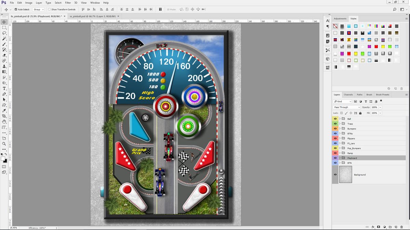Click the Create a new layer button
The image size is (410, 230).
[x=396, y=227]
